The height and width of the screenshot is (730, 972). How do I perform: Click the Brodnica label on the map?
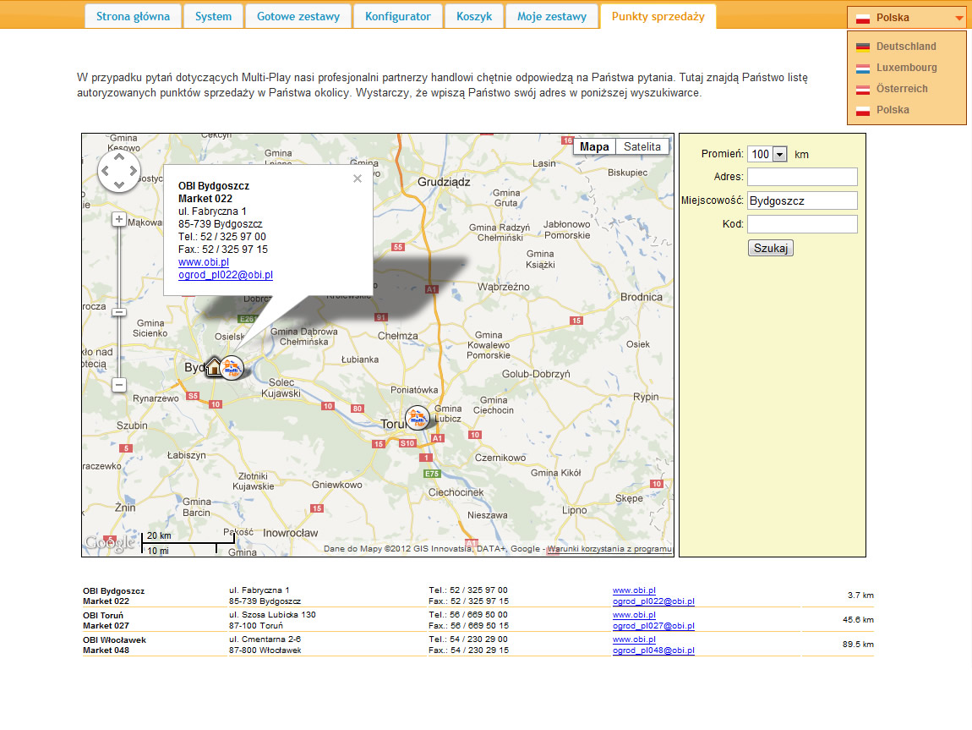point(641,297)
